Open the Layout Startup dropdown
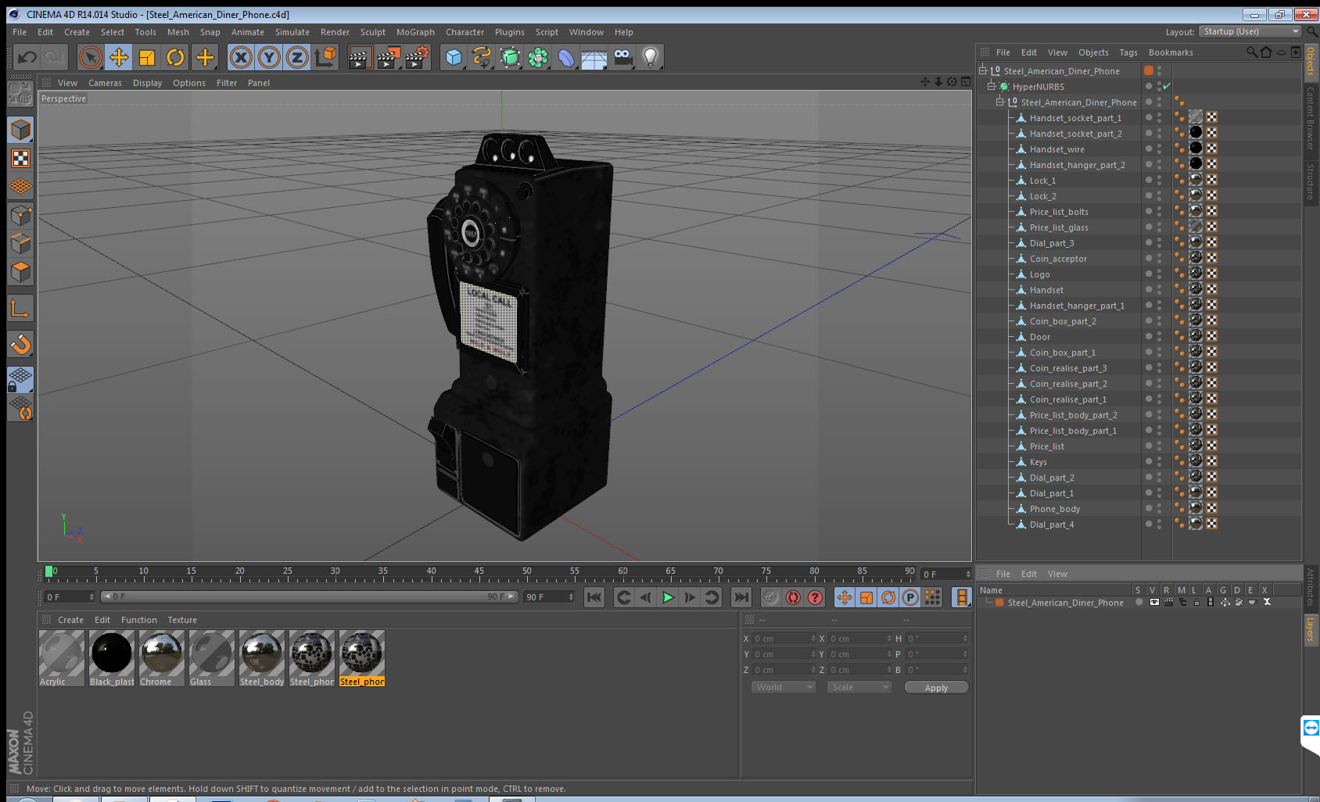This screenshot has height=802, width=1320. pos(1250,31)
